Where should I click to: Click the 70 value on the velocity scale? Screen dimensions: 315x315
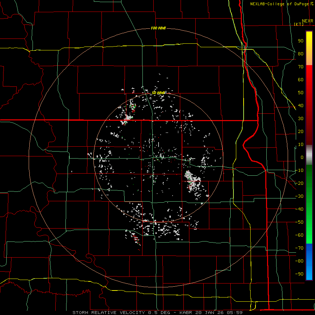(x=301, y=67)
